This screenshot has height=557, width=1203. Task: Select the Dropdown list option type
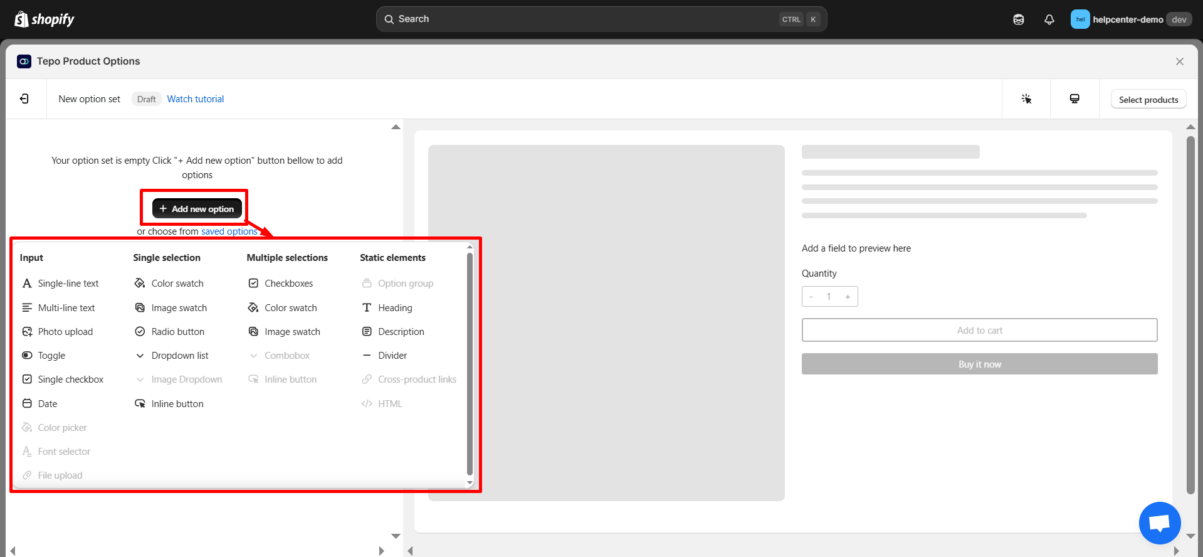(x=172, y=356)
